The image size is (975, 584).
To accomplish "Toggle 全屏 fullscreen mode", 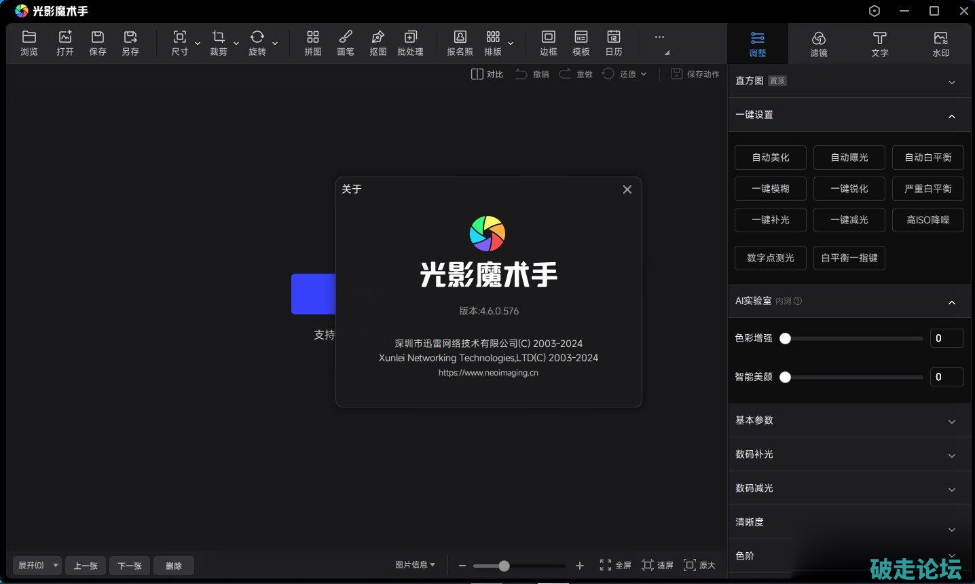I will tap(615, 565).
